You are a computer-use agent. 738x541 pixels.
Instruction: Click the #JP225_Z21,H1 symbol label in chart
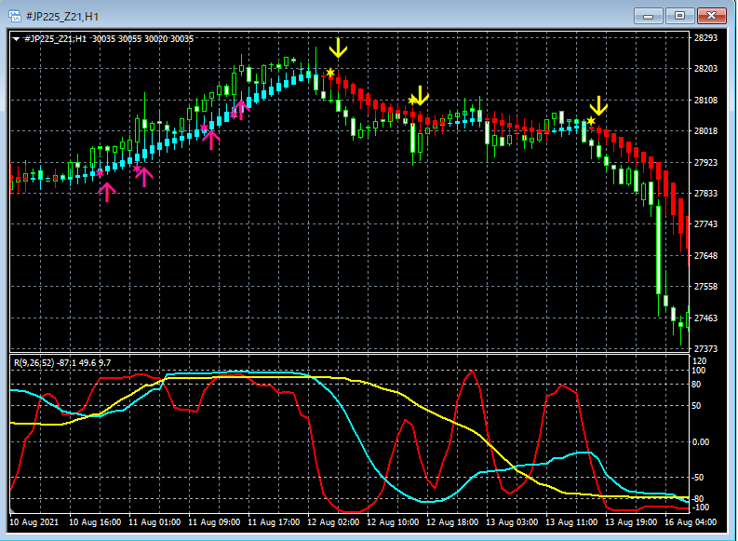pos(56,38)
